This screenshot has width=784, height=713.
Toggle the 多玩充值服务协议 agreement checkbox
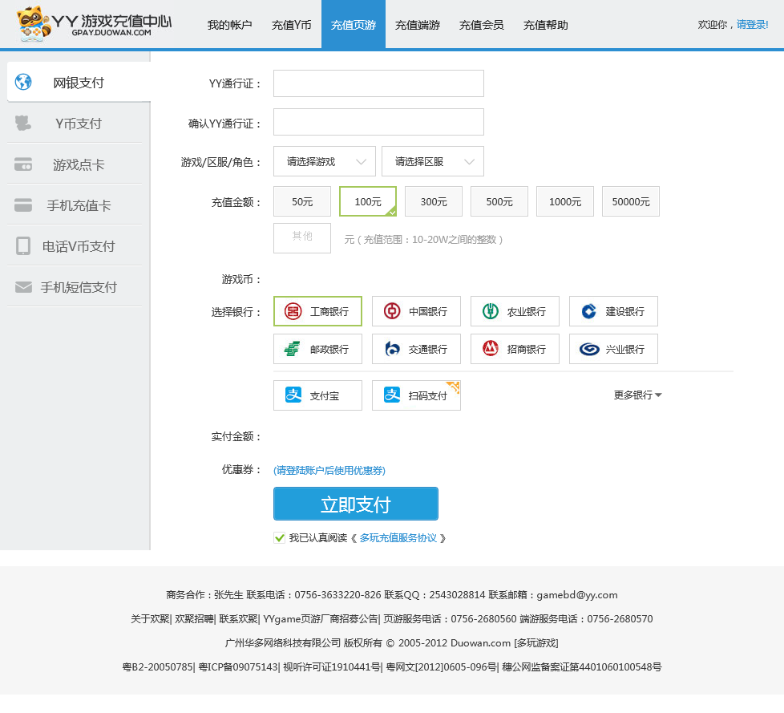279,538
